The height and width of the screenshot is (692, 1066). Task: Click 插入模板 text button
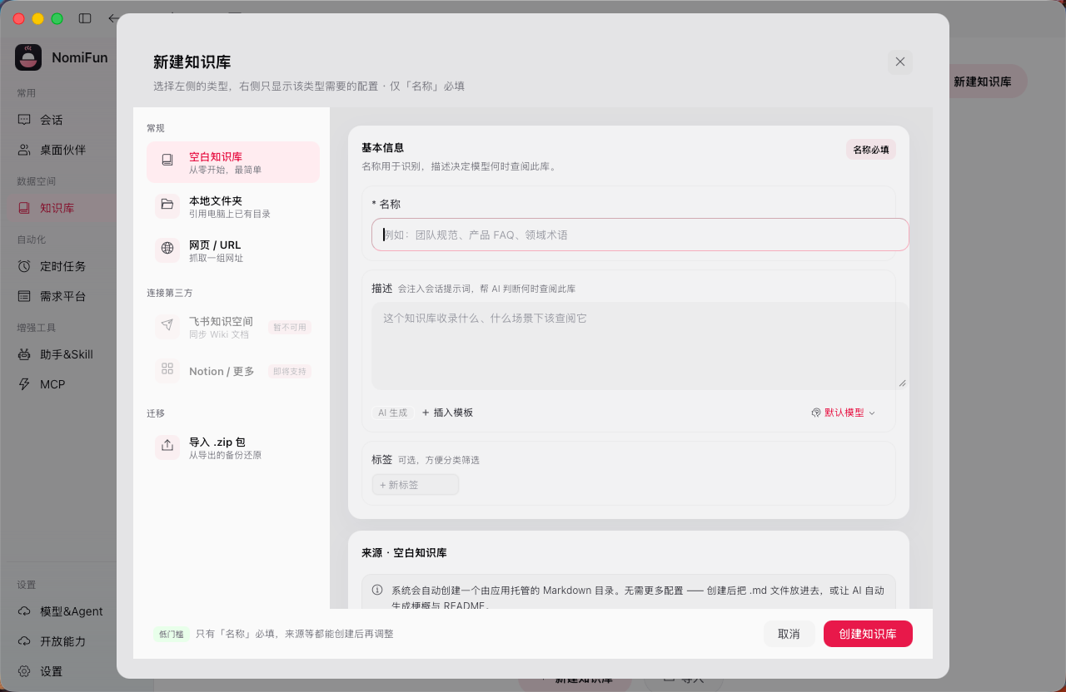(x=447, y=413)
